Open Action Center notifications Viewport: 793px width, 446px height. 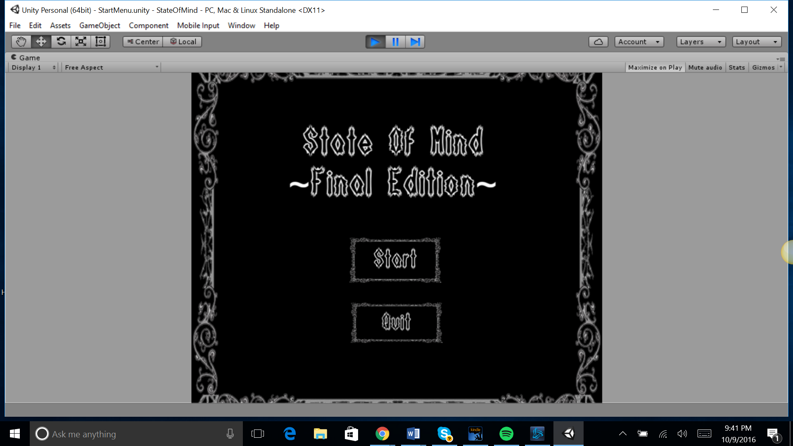773,434
